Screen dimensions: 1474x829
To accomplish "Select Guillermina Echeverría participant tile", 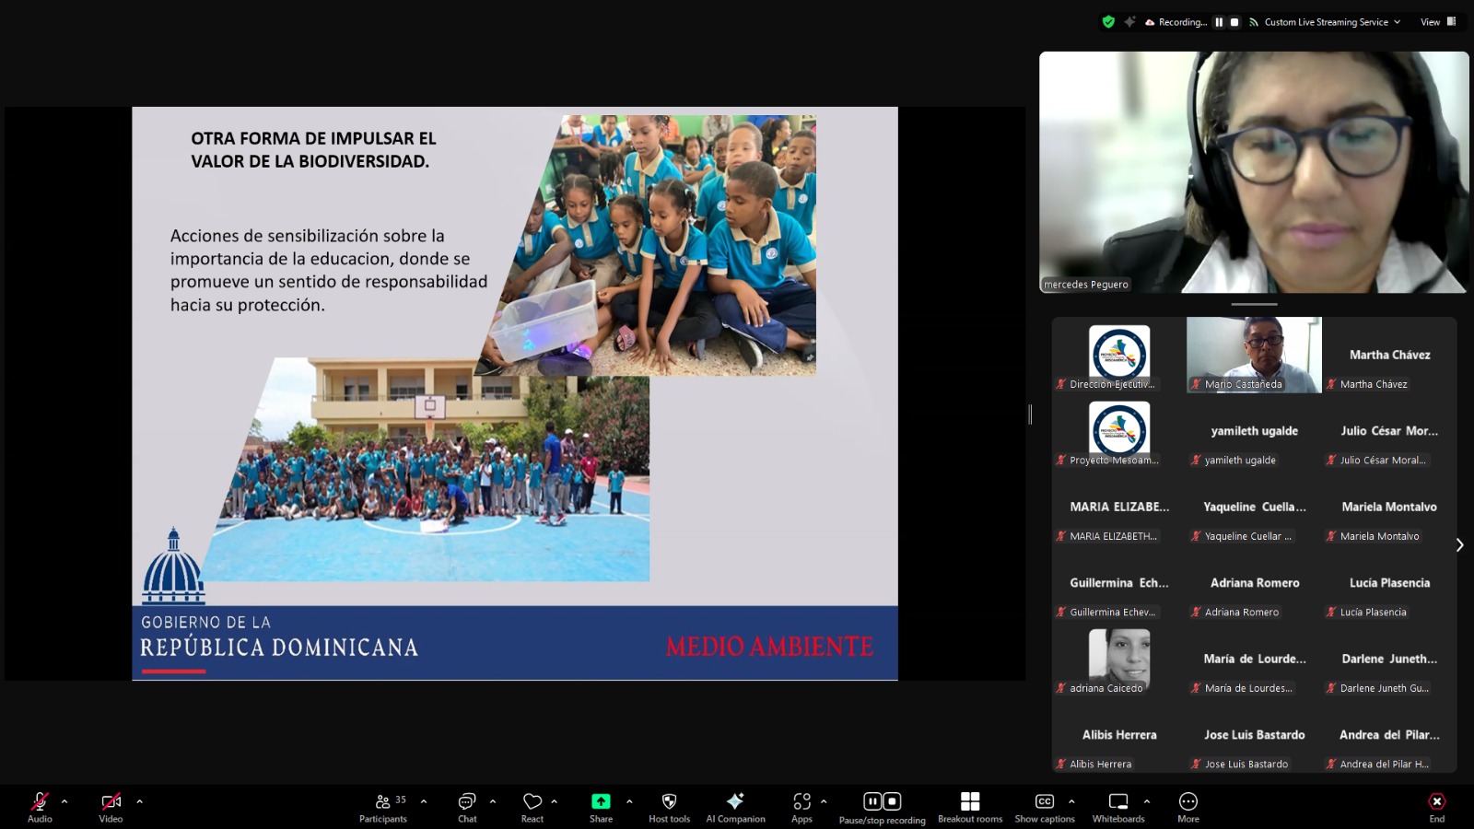I will (1119, 583).
